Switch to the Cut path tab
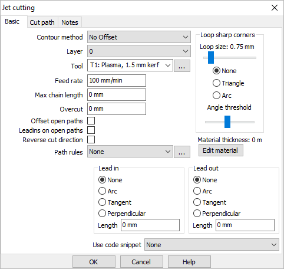The image size is (284, 269). point(42,22)
